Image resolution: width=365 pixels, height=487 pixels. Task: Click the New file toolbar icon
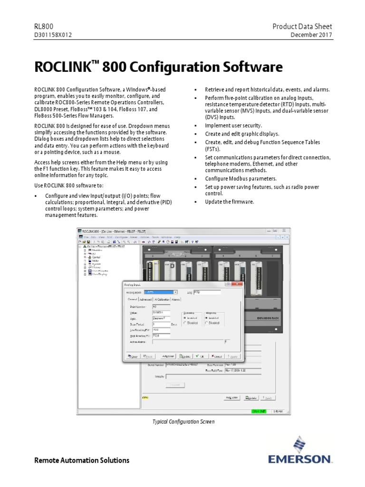[x=80, y=242]
